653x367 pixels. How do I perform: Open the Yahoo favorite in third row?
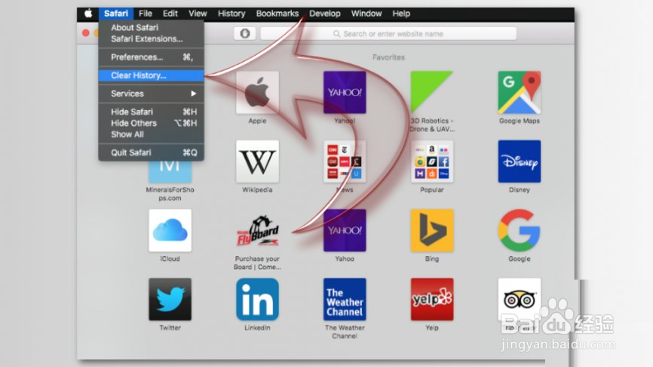click(345, 231)
